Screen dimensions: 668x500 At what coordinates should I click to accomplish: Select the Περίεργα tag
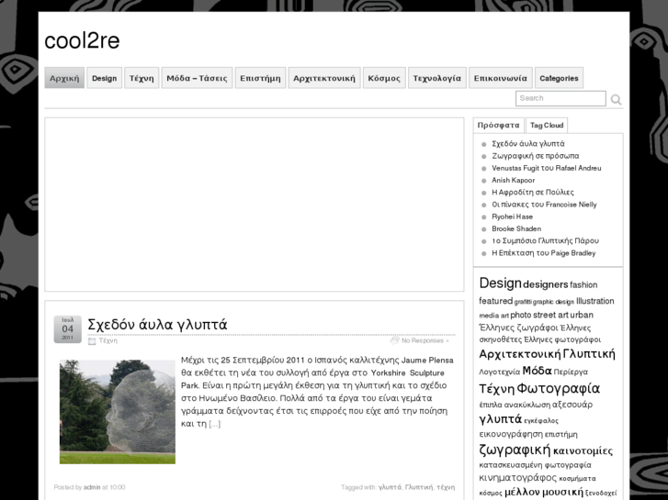(571, 372)
